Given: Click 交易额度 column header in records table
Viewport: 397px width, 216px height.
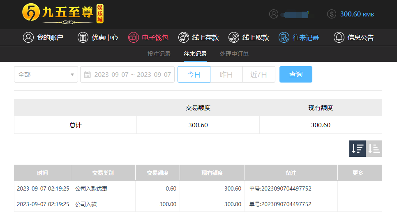Looking at the screenshot, I should click(158, 173).
